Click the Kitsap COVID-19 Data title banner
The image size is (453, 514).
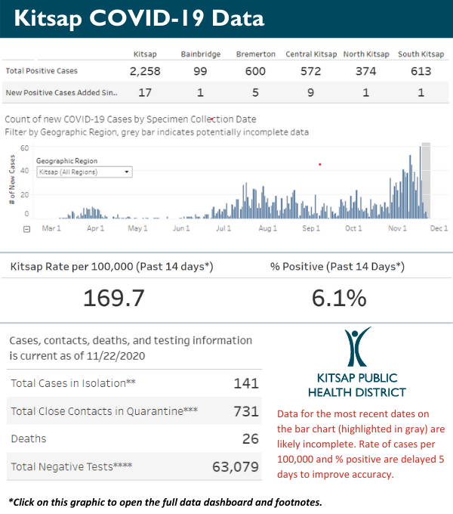(x=226, y=18)
